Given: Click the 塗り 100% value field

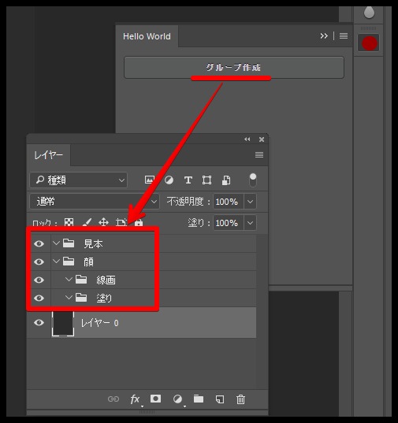Looking at the screenshot, I should tap(229, 223).
